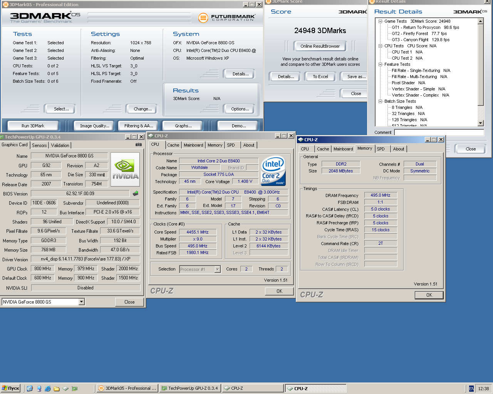Click the Demo... button
The height and width of the screenshot is (394, 493).
point(238,126)
